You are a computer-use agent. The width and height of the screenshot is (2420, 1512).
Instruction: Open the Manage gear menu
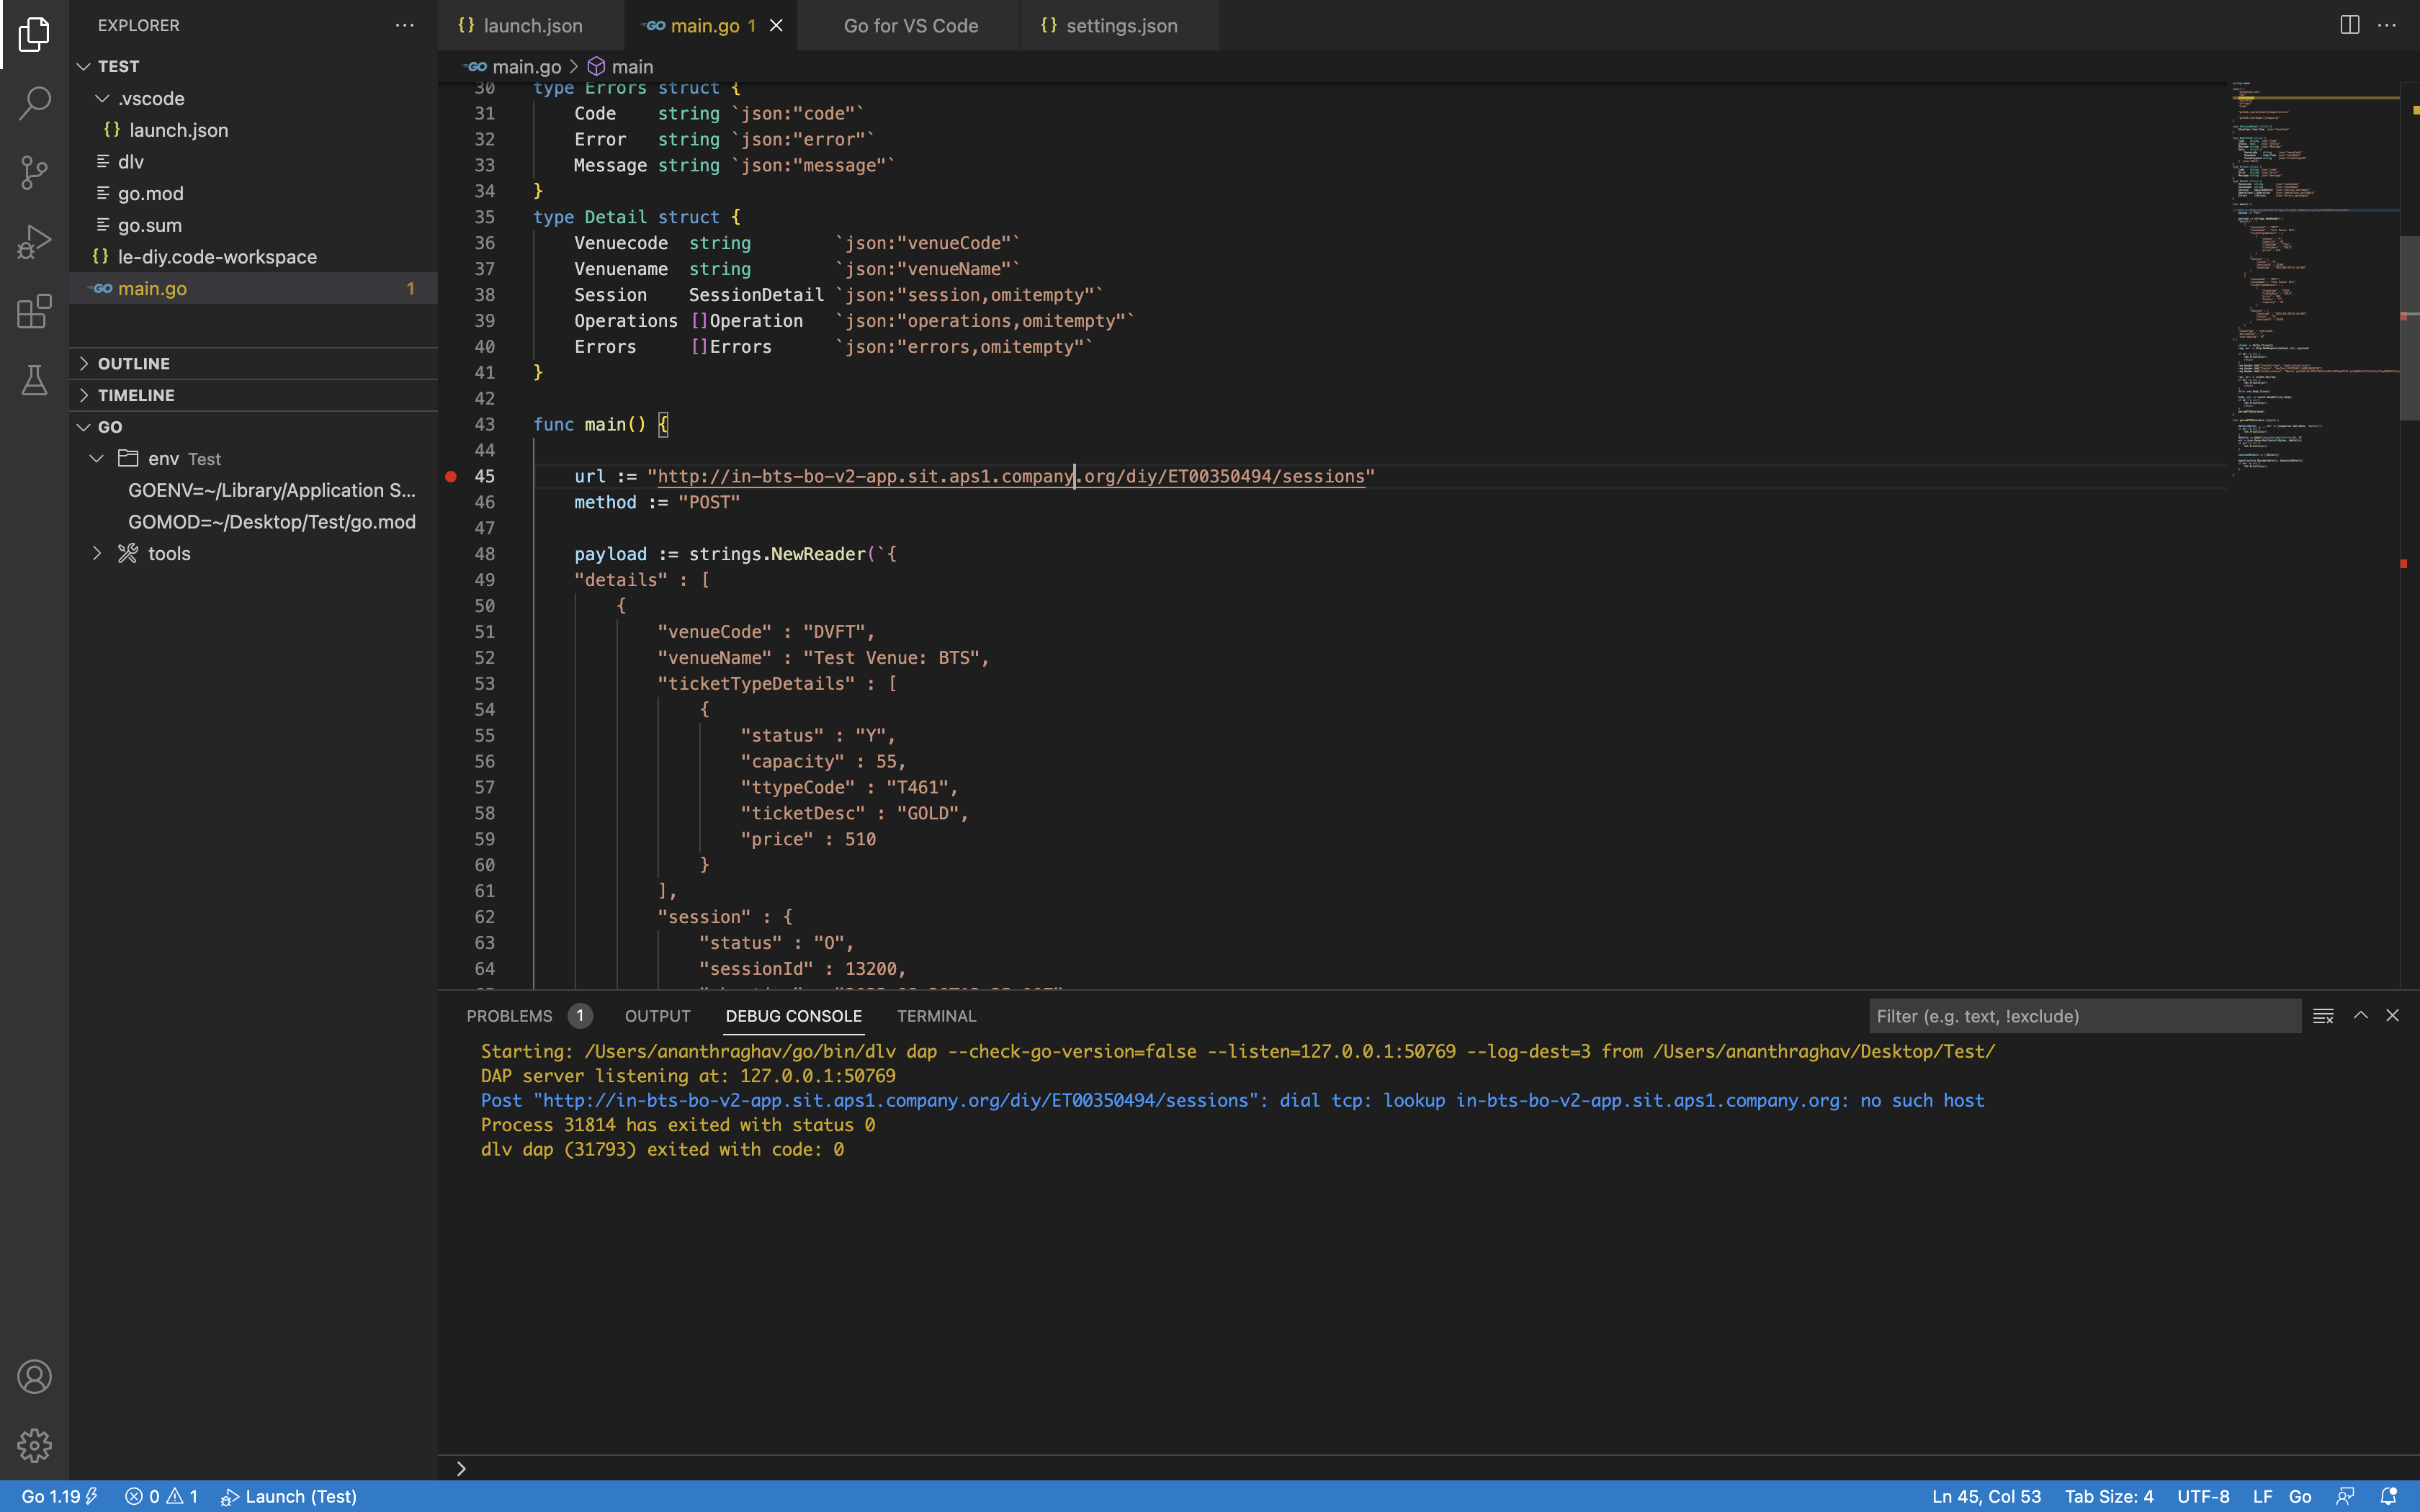(35, 1444)
